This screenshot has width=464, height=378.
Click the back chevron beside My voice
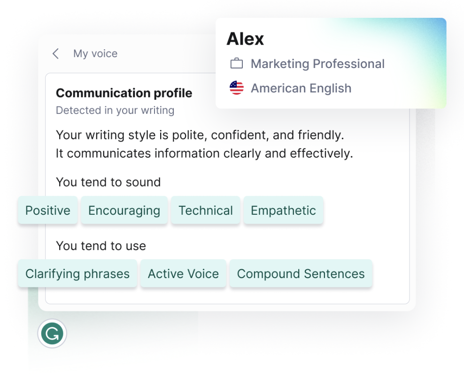[x=55, y=53]
